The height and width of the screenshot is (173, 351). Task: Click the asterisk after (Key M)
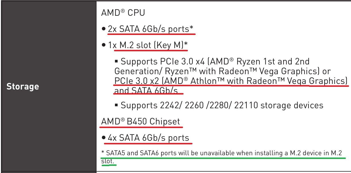(186, 44)
